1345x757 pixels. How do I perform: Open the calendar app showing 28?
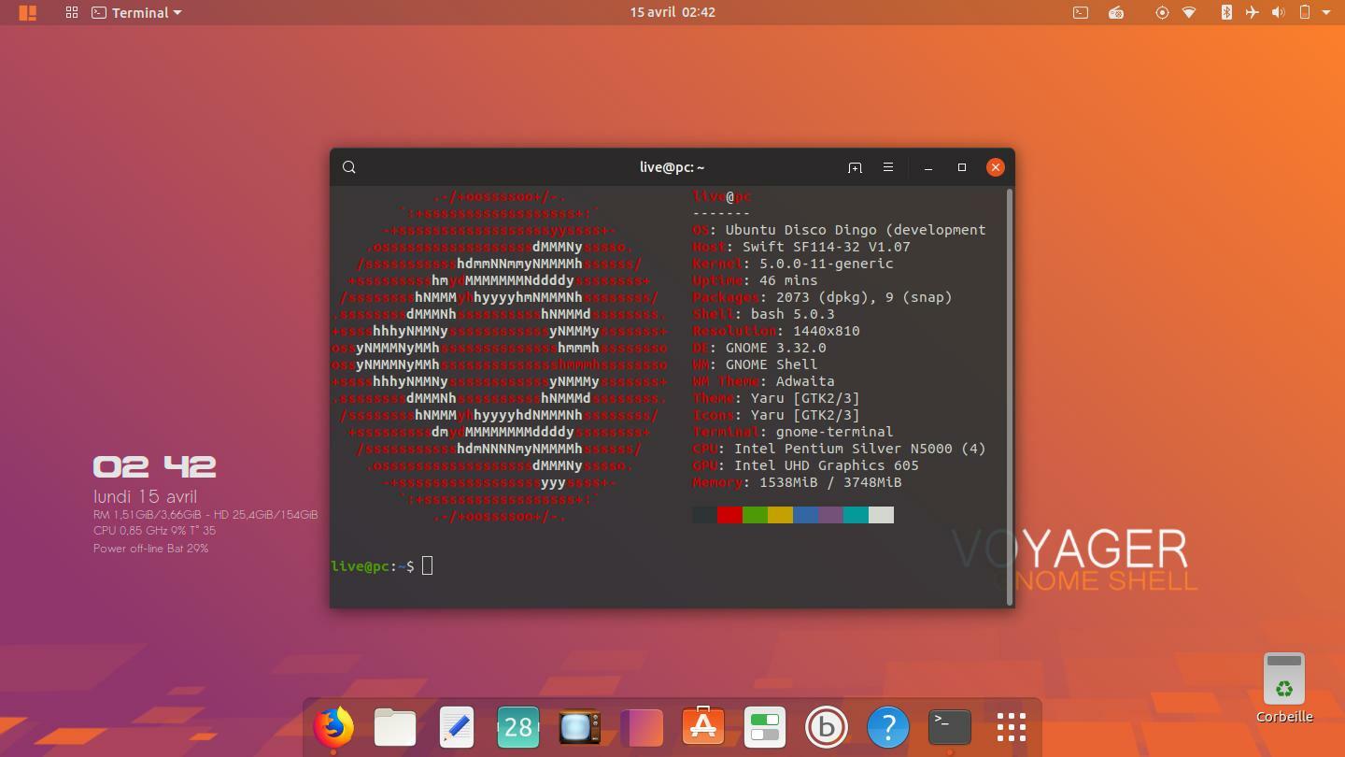(x=518, y=727)
